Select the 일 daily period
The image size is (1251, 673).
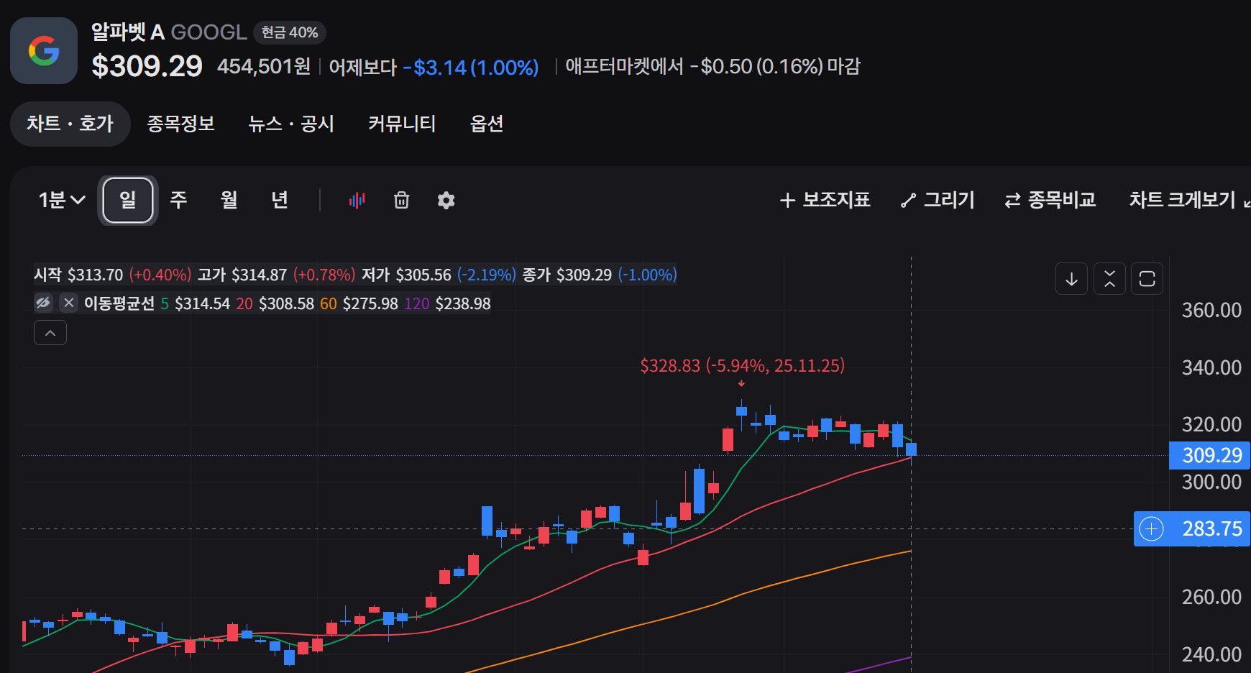128,200
